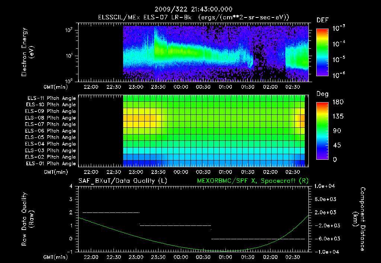Click the 02:30 tick under the pitch angle panel

tap(293, 172)
